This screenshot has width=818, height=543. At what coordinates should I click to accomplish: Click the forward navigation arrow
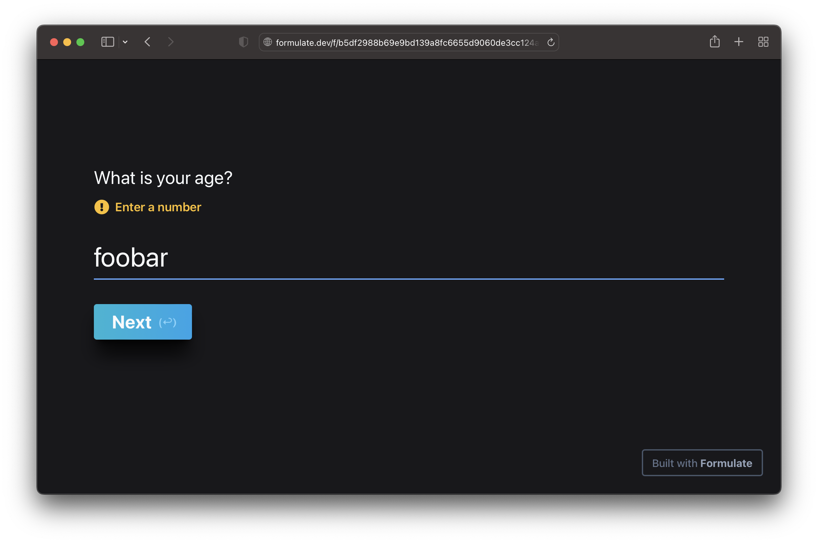171,42
